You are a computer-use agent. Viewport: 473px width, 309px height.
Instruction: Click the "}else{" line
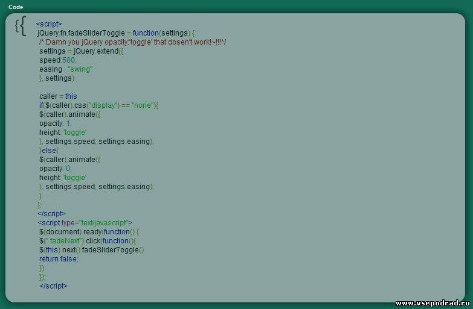49,151
